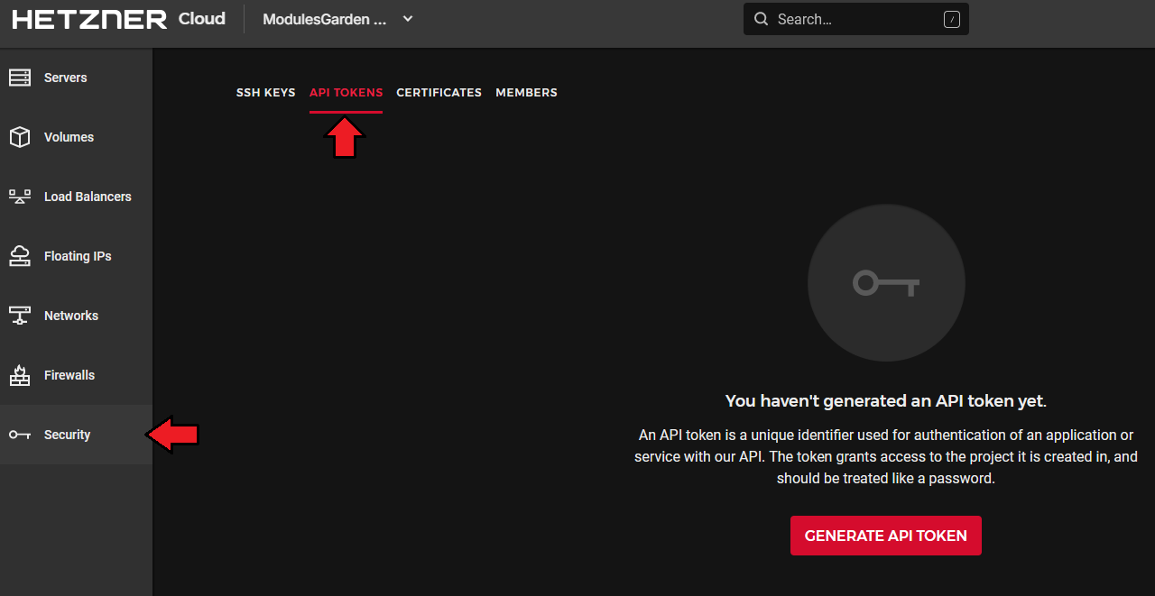Go to the Members tab
This screenshot has height=596, width=1155.
(526, 92)
